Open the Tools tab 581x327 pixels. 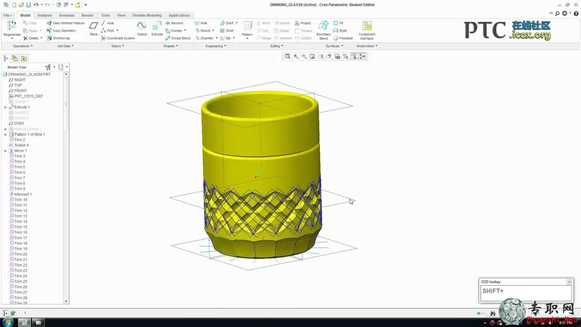click(x=105, y=15)
